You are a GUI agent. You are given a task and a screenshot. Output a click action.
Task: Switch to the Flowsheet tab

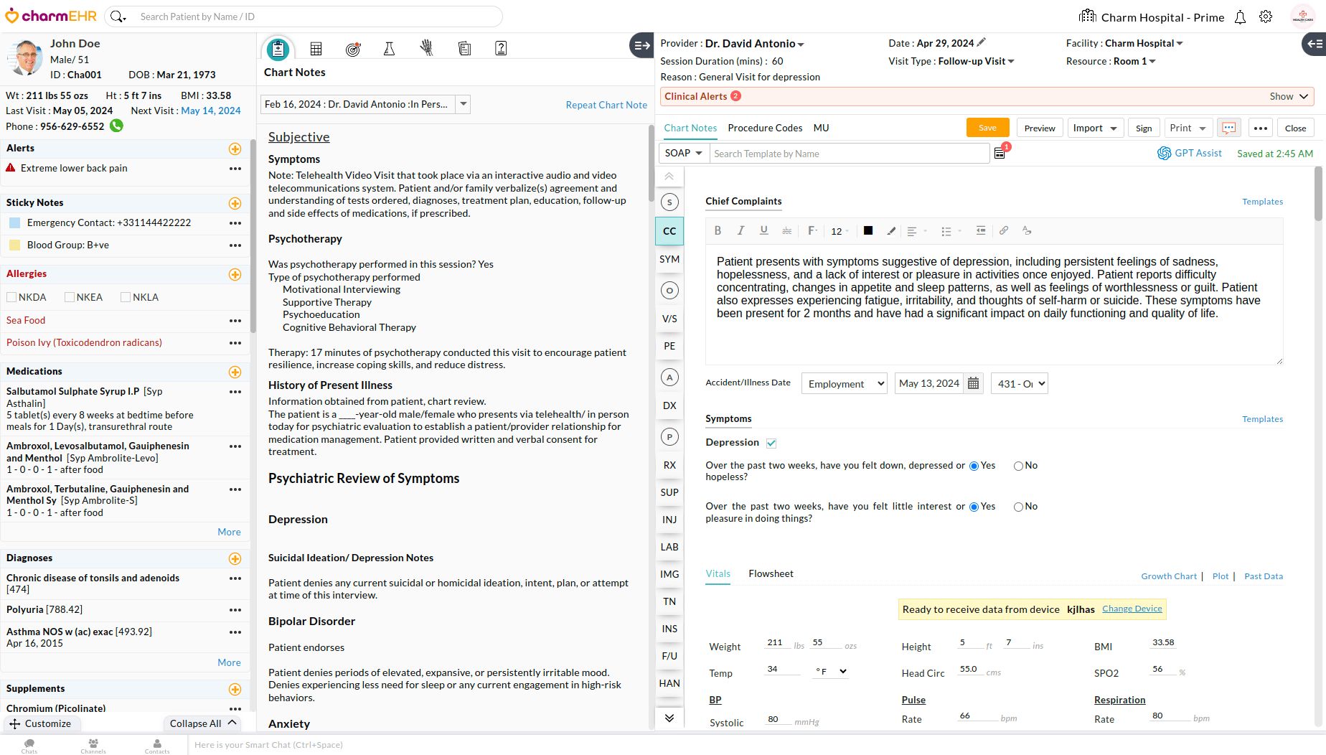pyautogui.click(x=771, y=573)
